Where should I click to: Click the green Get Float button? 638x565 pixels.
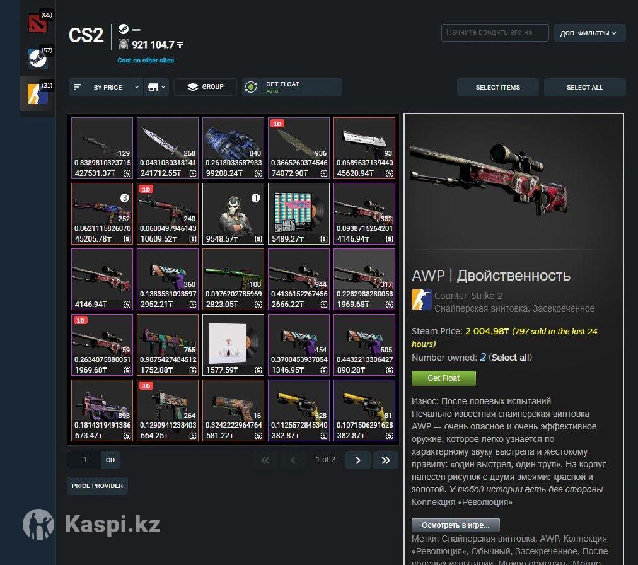(x=443, y=378)
